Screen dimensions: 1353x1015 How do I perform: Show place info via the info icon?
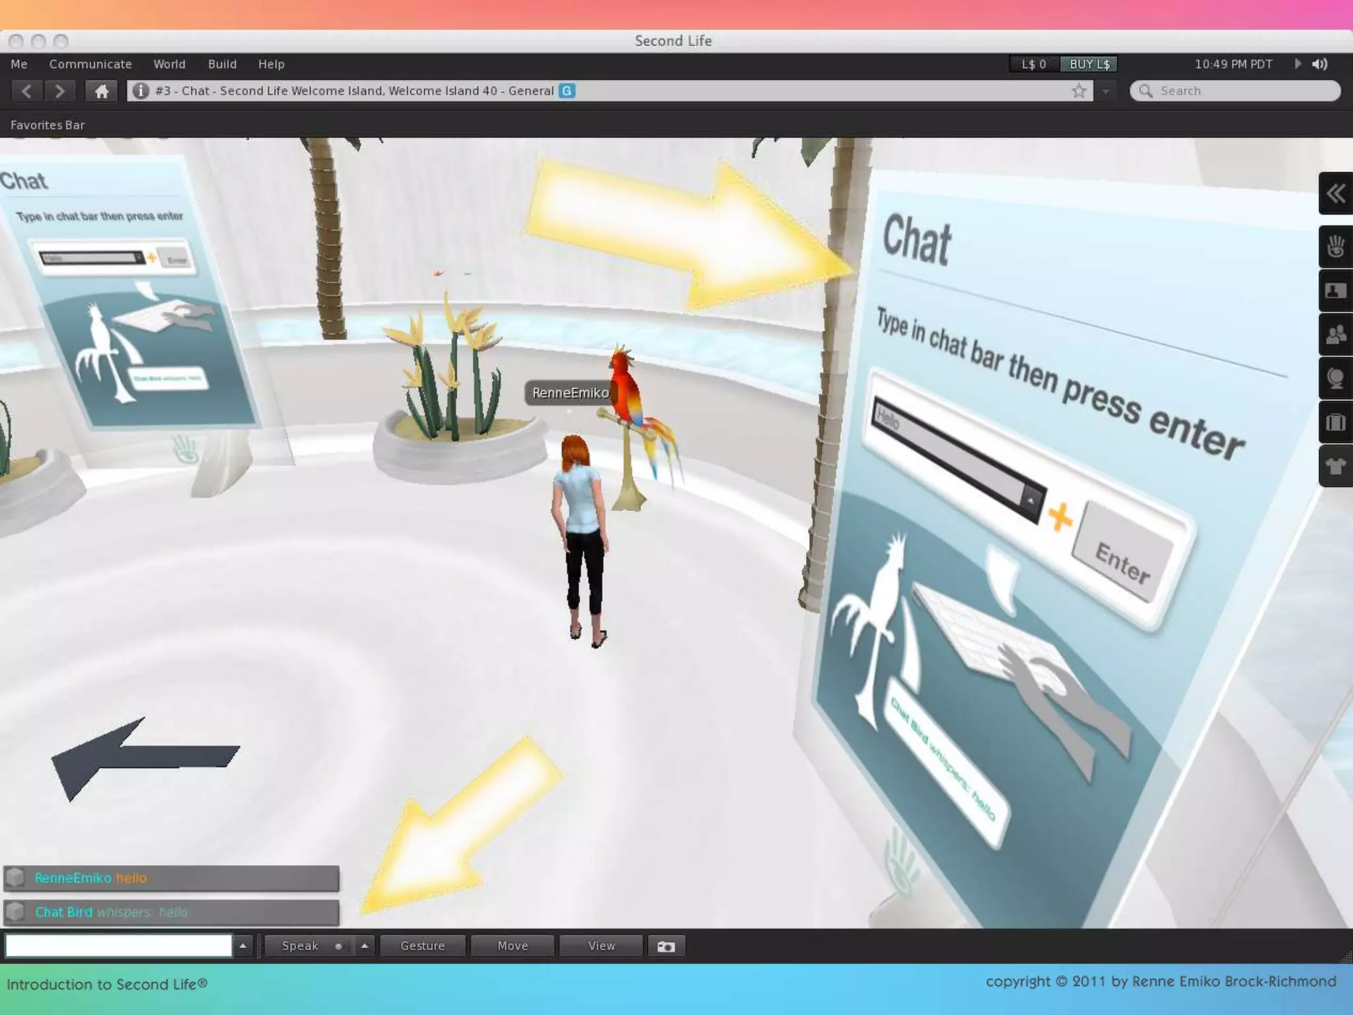[x=140, y=91]
